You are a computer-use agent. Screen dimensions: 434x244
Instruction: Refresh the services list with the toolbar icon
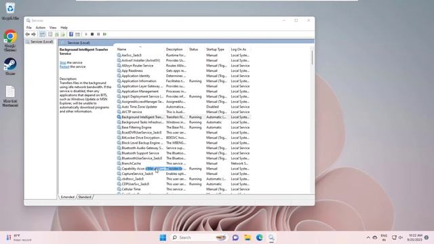57,35
